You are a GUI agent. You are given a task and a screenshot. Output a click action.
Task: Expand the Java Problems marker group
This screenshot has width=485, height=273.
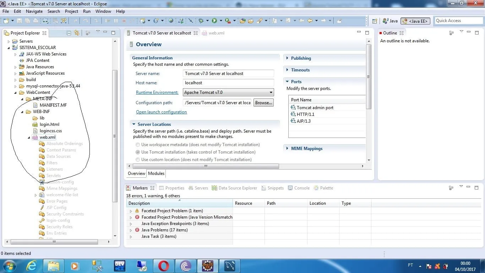pos(131,230)
